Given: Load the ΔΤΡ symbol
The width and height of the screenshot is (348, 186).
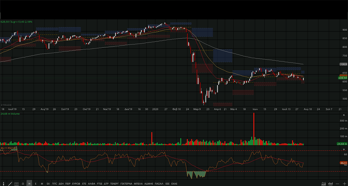Looking at the screenshot, I should [x=106, y=184].
